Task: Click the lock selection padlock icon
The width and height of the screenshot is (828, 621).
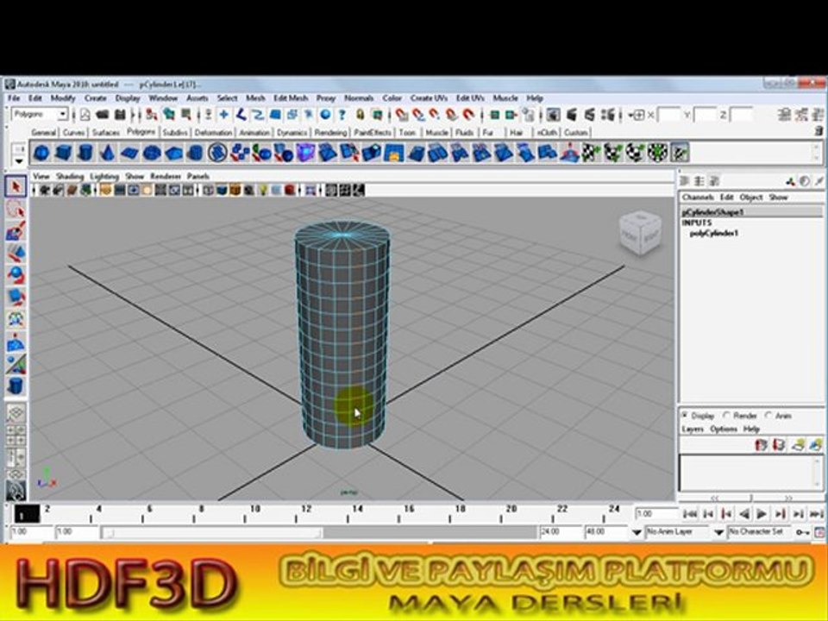Action: 361,115
